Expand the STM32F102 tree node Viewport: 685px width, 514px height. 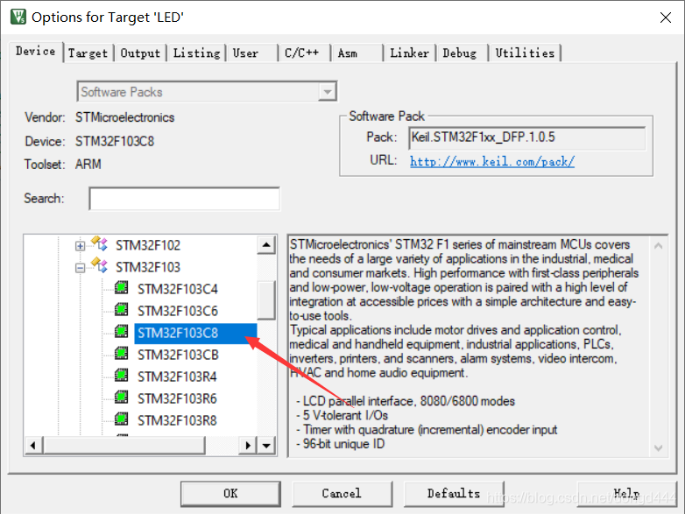(80, 246)
